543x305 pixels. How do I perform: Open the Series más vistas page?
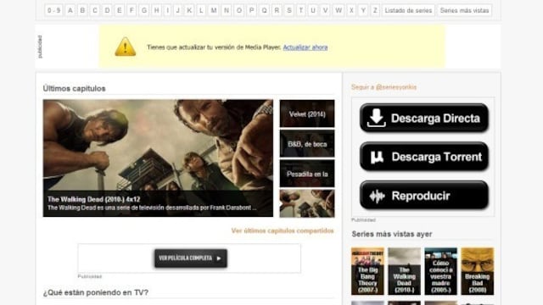coord(464,10)
